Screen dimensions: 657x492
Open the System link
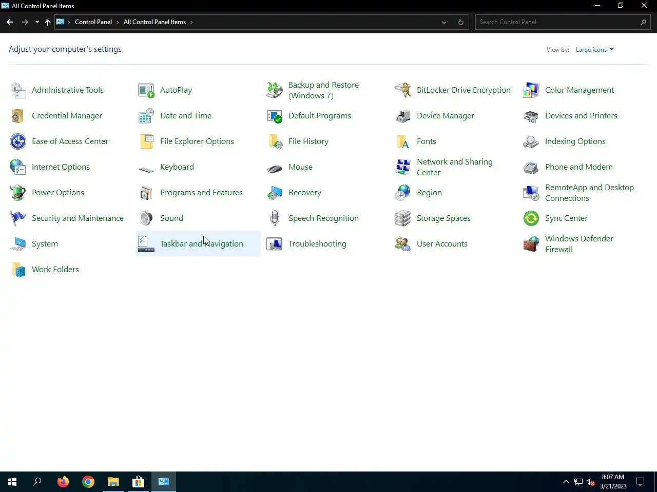pyautogui.click(x=45, y=244)
